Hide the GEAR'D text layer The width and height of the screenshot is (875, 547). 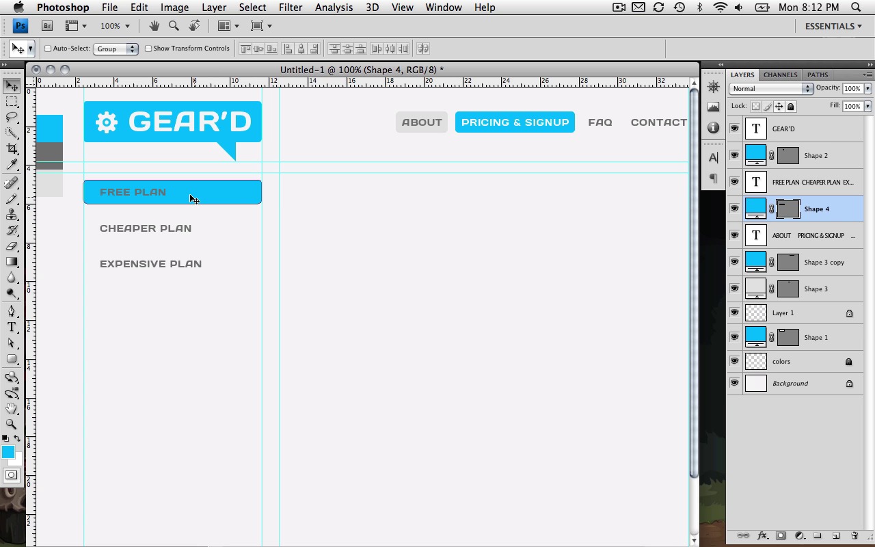tap(734, 129)
